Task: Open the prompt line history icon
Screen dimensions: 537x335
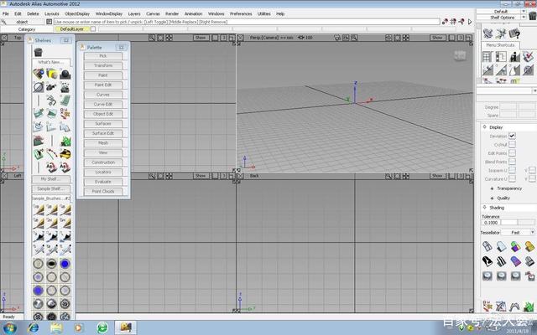Action: [x=49, y=22]
